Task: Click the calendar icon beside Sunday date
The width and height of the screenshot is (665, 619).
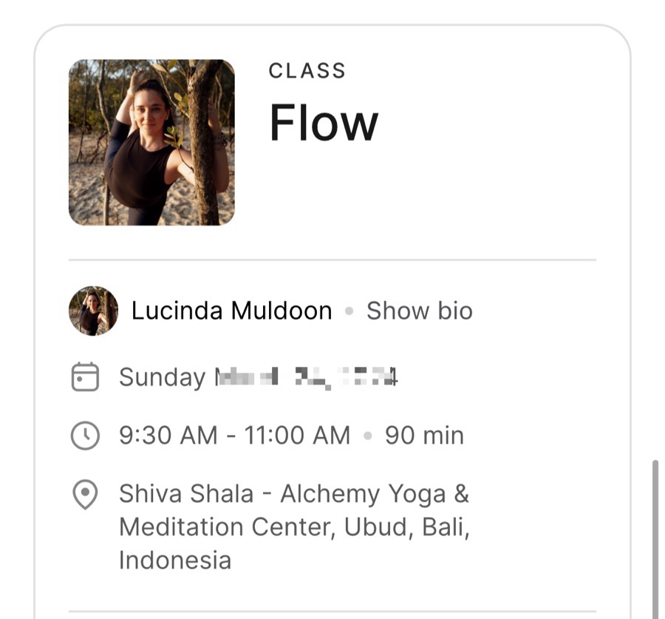Action: coord(85,376)
